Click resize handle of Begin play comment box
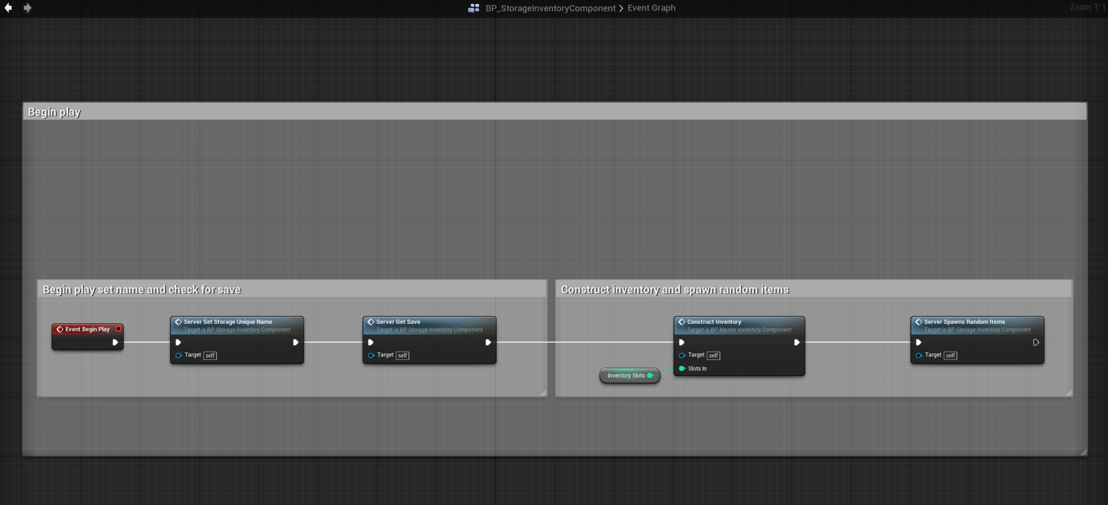This screenshot has width=1108, height=505. pos(1084,452)
